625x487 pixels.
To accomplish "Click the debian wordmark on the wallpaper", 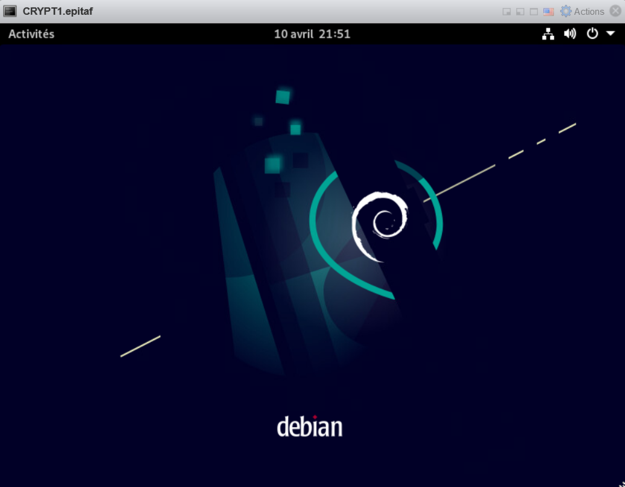I will 310,427.
